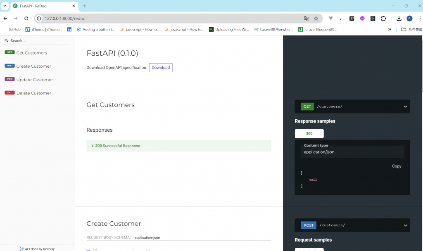423x251 pixels.
Task: View site information icon in address bar
Action: click(39, 18)
